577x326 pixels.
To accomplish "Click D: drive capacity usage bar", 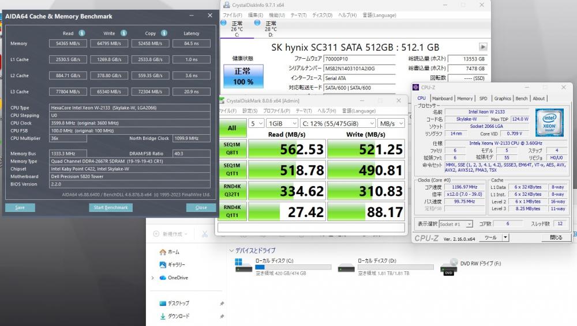I will [x=395, y=267].
